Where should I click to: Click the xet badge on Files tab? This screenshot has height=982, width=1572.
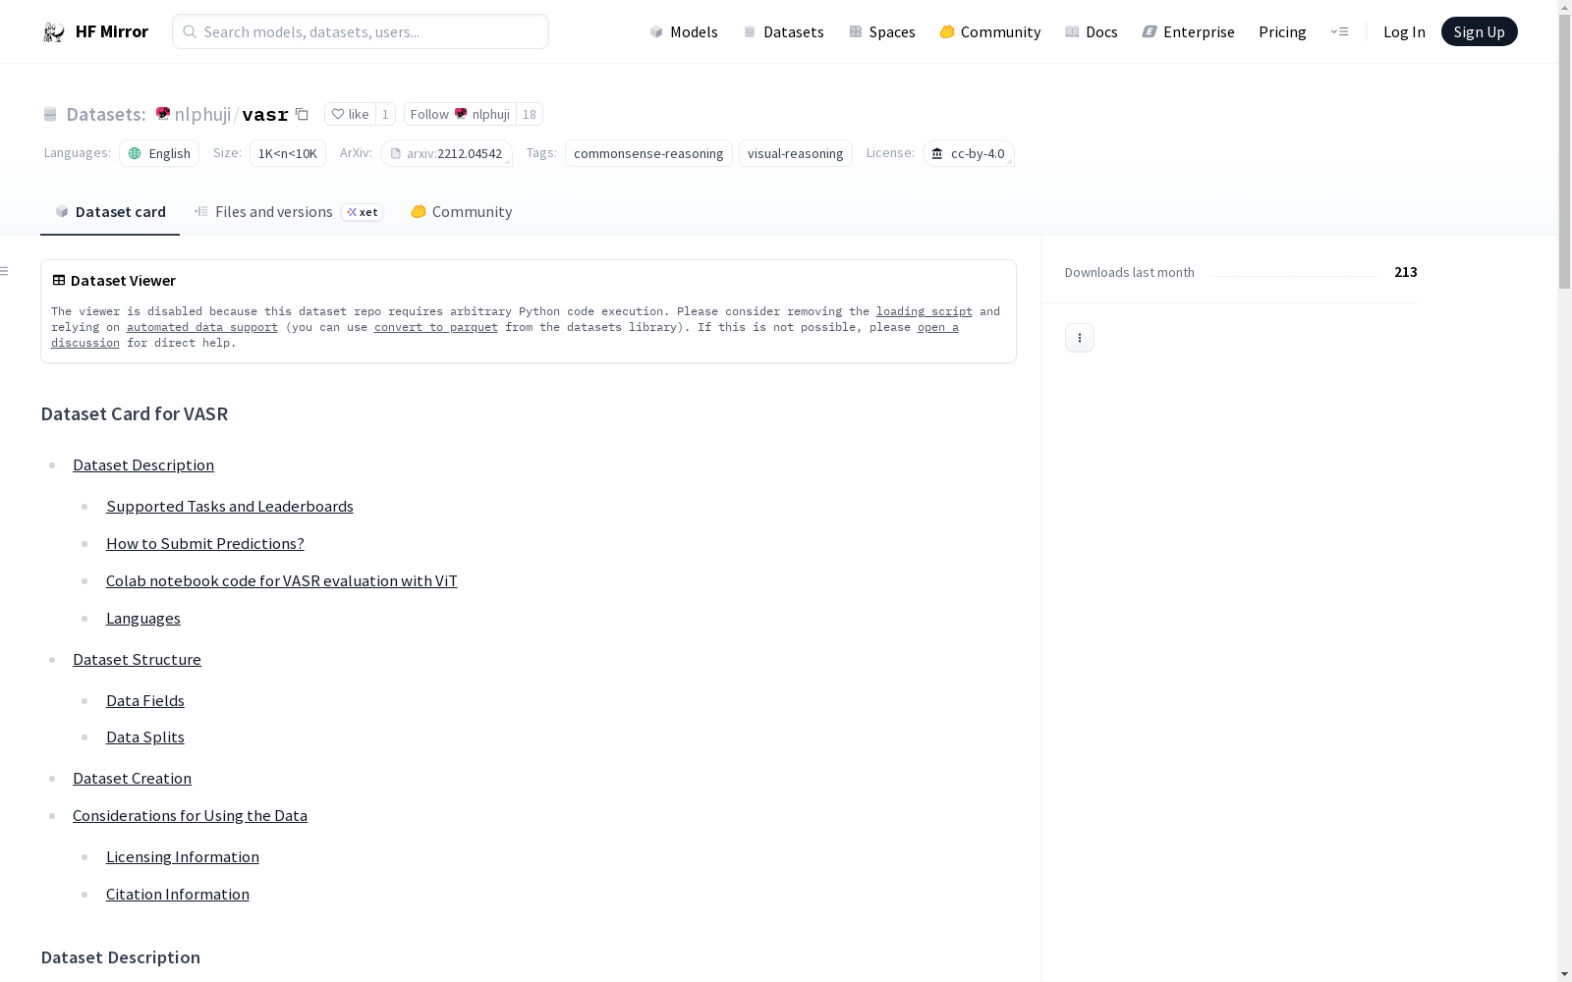(x=363, y=212)
